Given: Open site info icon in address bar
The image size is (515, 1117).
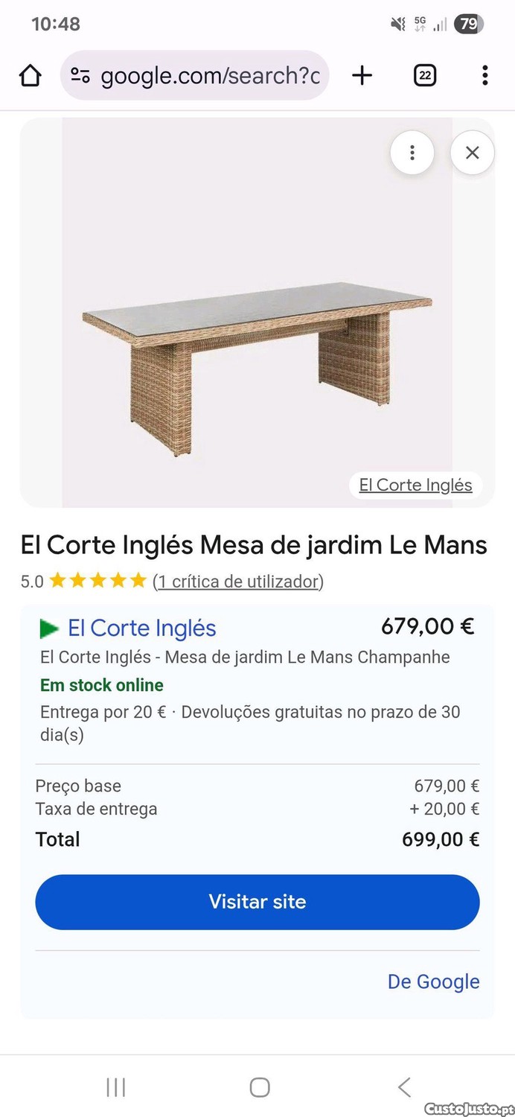Looking at the screenshot, I should click(x=80, y=75).
